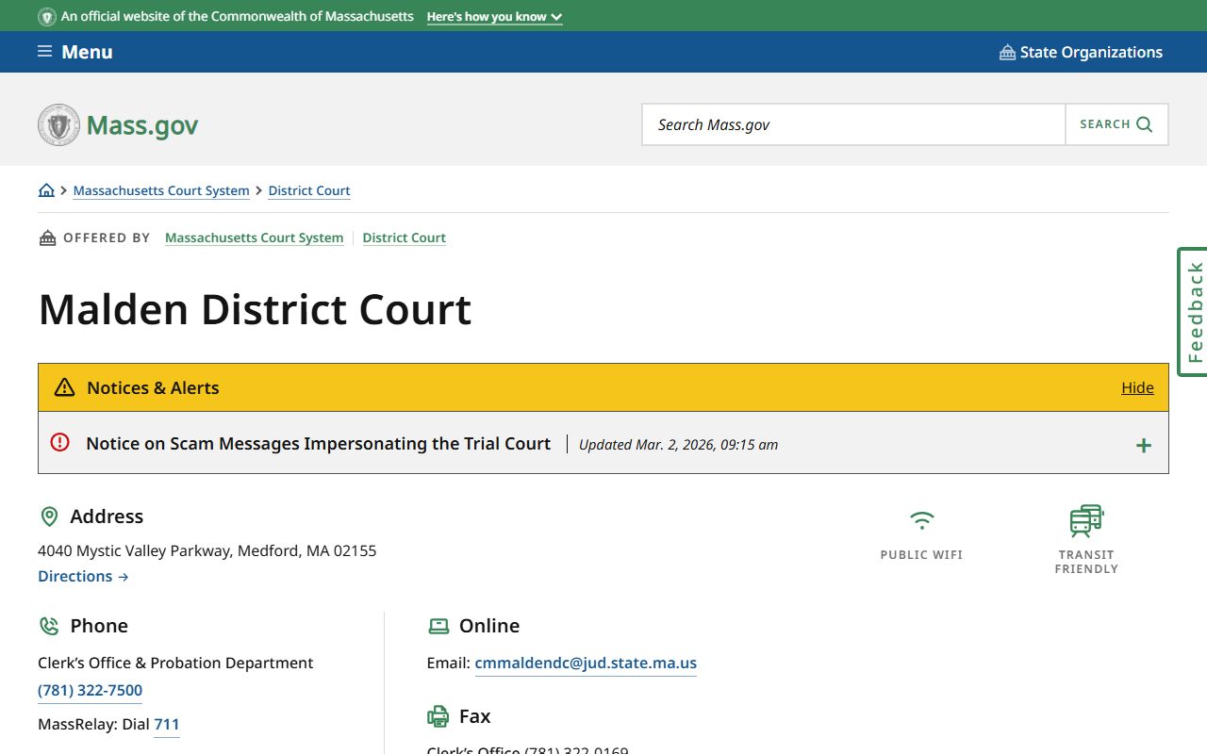Open the Notice on Scam Messages alert
1207x754 pixels.
(318, 444)
